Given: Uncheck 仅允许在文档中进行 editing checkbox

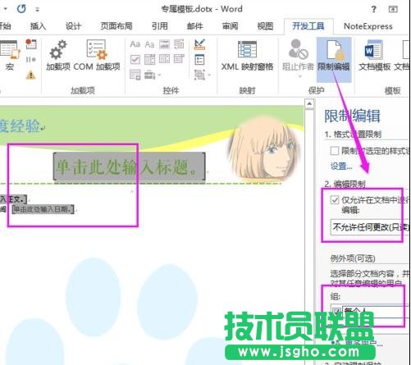Looking at the screenshot, I should coord(335,200).
